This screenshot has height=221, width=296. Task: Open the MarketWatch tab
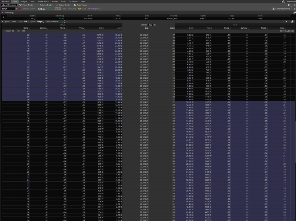click(43, 1)
